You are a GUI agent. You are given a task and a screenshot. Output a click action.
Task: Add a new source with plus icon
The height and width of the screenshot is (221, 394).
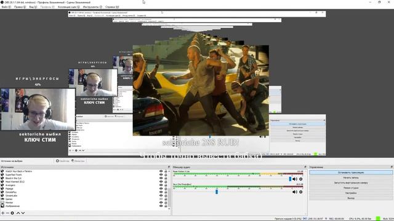pyautogui.click(x=2, y=213)
